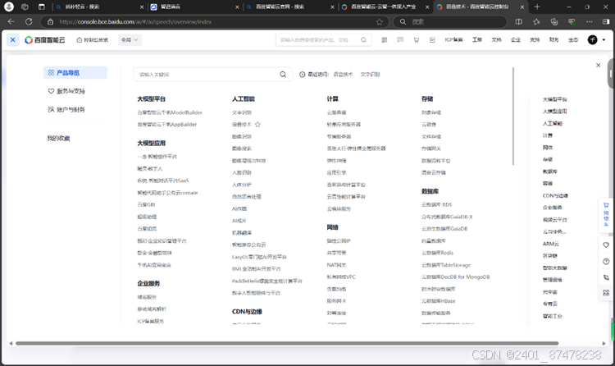Close the product navigation with the blue X button
This screenshot has width=615, height=366.
coord(12,39)
